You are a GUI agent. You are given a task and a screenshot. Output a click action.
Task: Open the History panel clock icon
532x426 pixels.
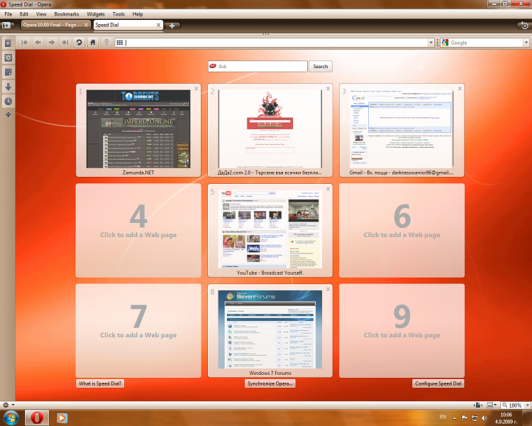tap(8, 102)
